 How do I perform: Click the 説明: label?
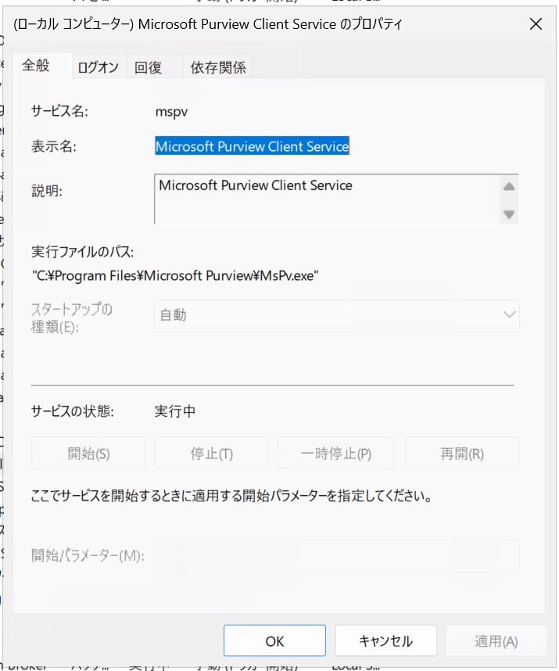pos(47,191)
